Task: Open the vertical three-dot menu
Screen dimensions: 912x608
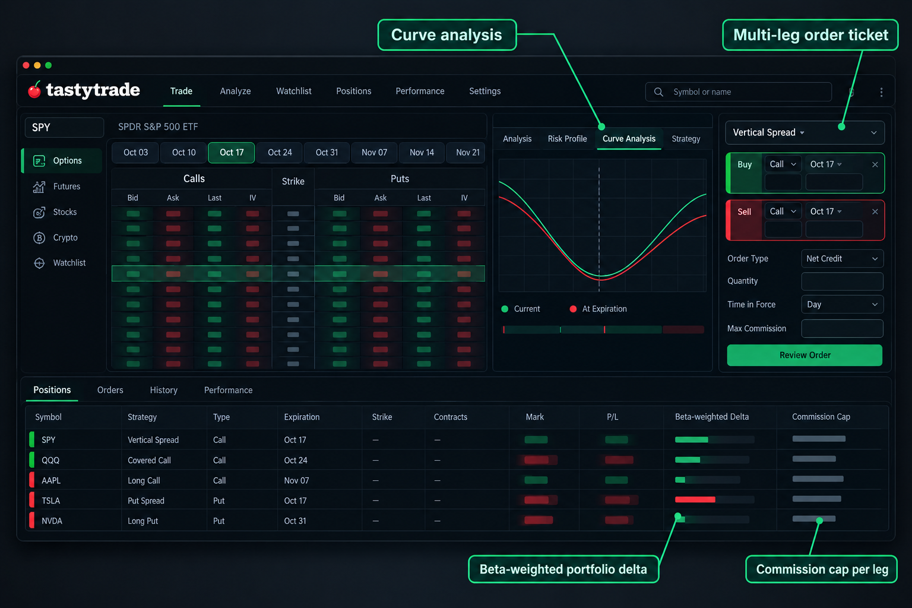Action: [881, 92]
